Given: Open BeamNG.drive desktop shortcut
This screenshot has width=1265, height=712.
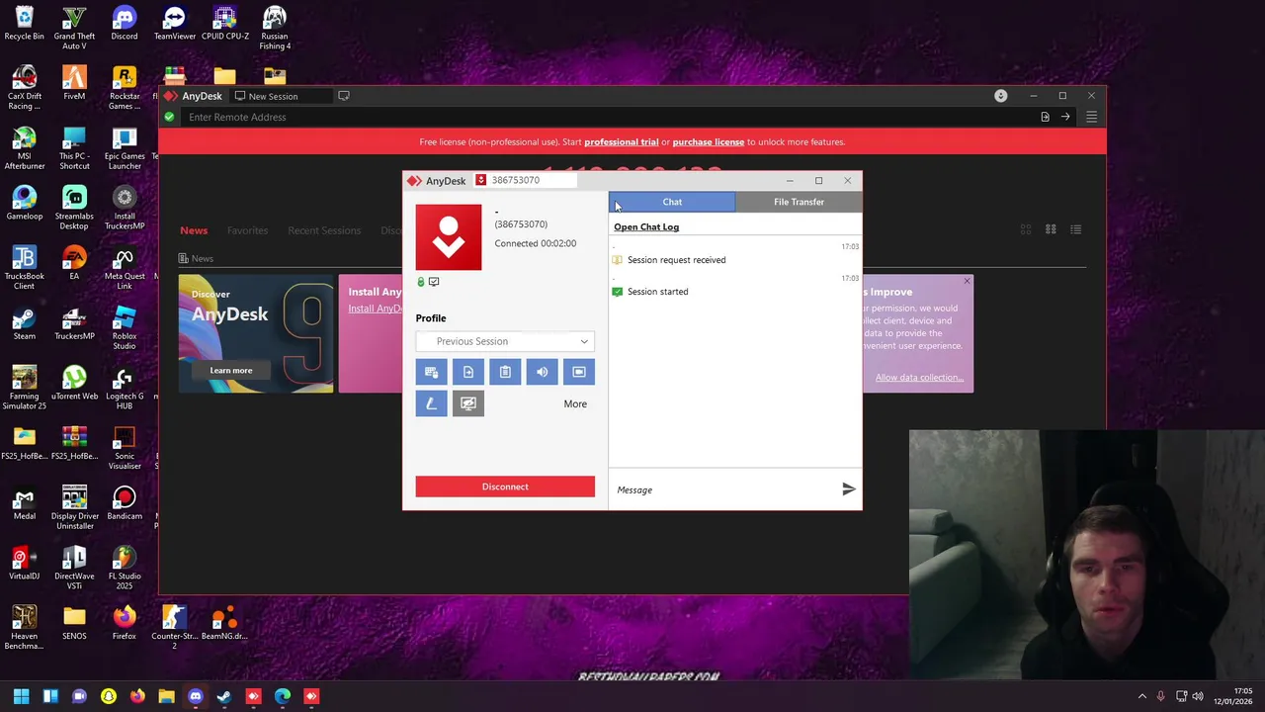Looking at the screenshot, I should [x=224, y=623].
